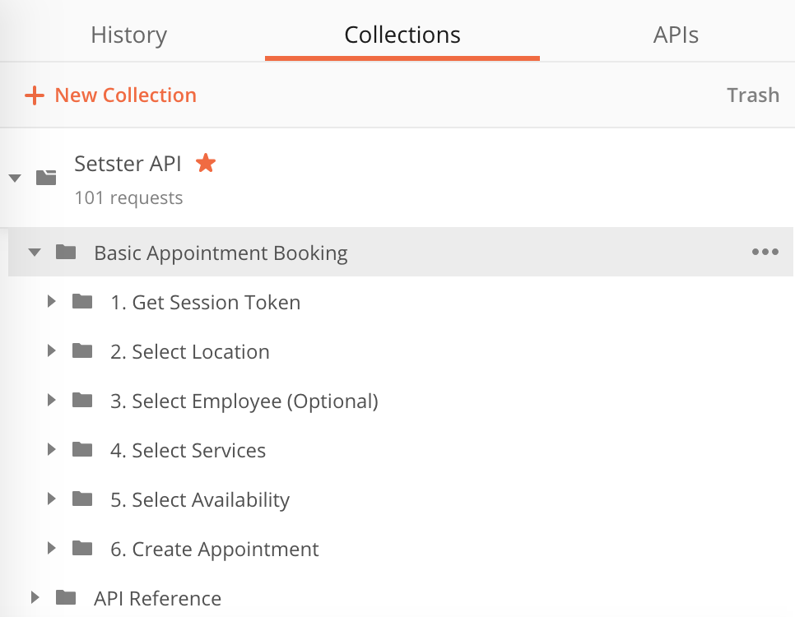Viewport: 795px width, 617px height.
Task: Click the Setster API favorite star icon
Action: [x=205, y=162]
